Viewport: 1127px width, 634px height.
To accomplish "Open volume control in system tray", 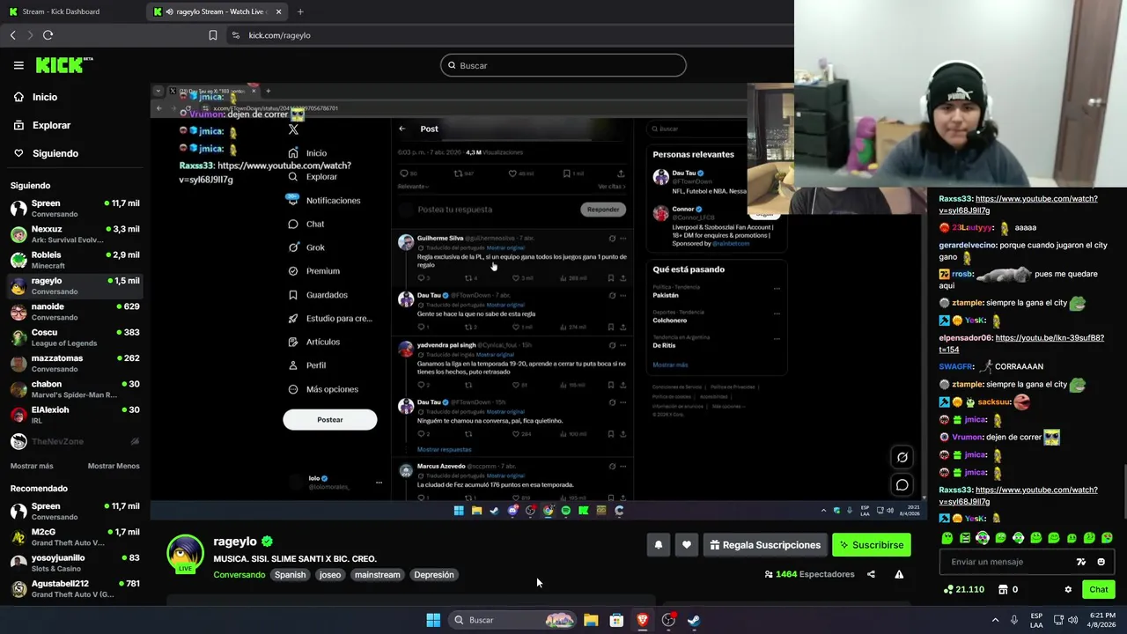I will [x=1073, y=620].
